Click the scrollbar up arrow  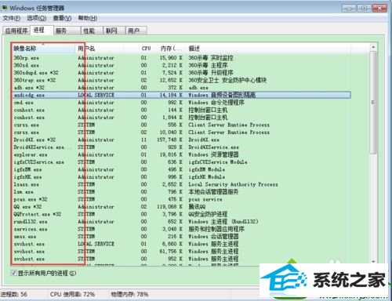[x=373, y=47]
